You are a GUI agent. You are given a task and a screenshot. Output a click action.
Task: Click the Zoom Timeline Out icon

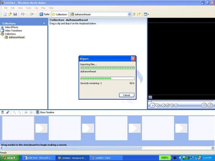pos(19,112)
